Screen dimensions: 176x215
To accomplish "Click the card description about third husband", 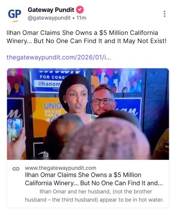I will (94, 196).
